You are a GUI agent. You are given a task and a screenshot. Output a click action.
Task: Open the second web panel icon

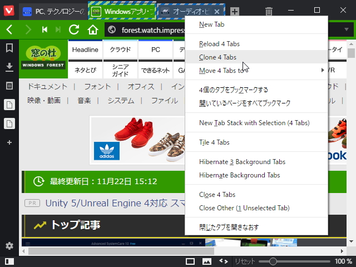coord(9,123)
